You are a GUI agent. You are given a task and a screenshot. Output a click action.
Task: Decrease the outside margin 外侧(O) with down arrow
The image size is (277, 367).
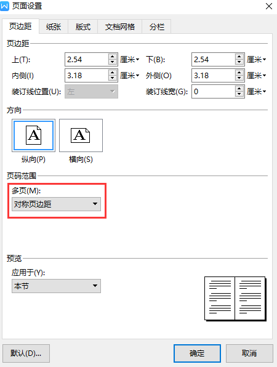tap(239, 78)
